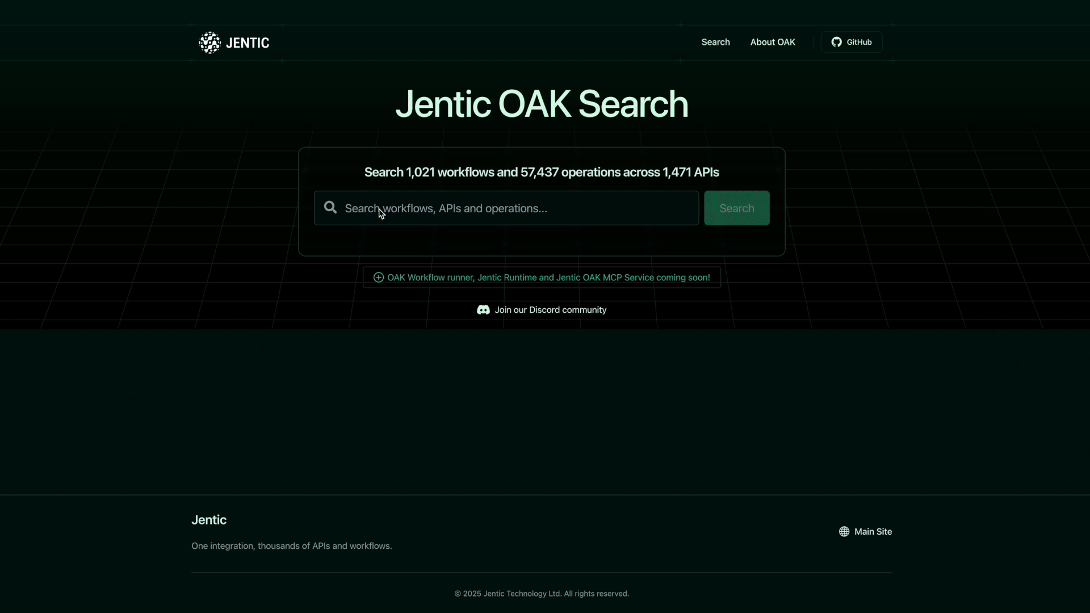This screenshot has height=613, width=1090.
Task: Click the plus circle icon in banner
Action: coord(378,278)
